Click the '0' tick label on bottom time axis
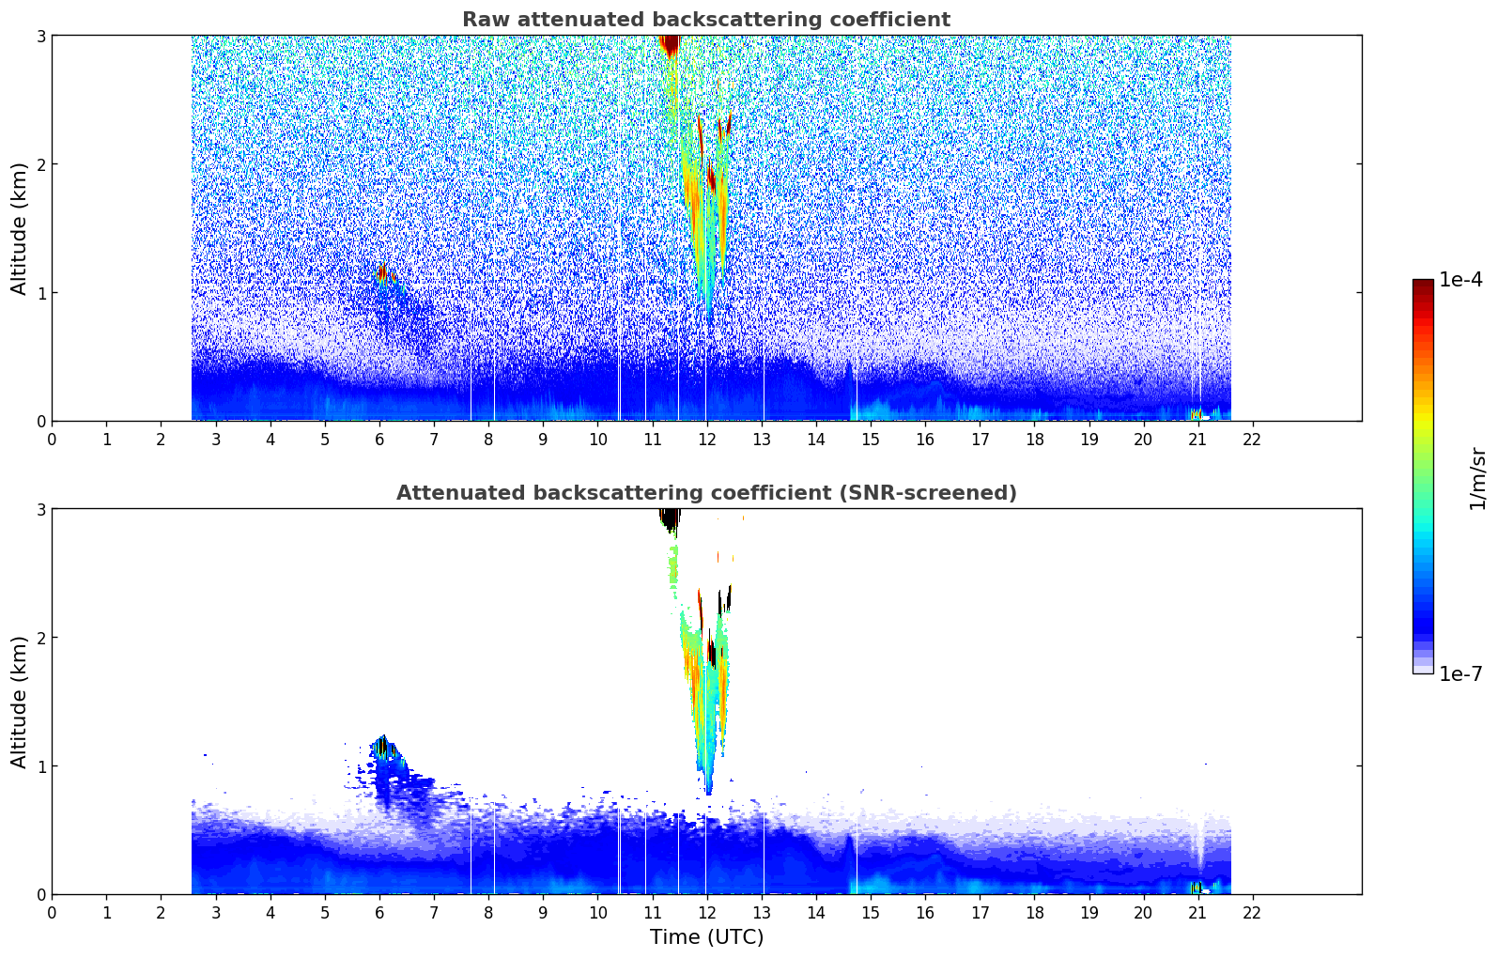 [52, 913]
